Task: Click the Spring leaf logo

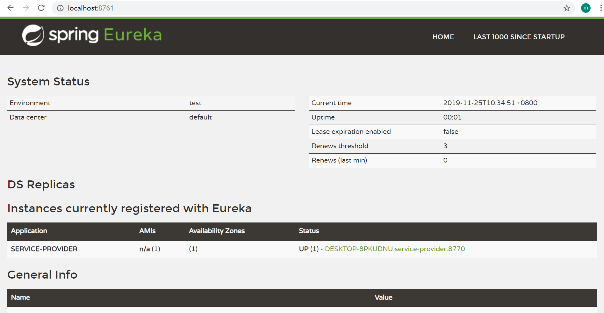Action: click(x=33, y=35)
